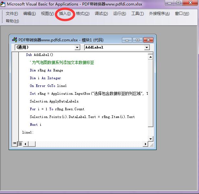The height and width of the screenshot is (194, 199).
Task: Expand the AddLabel procedure dropdown
Action: [147, 48]
